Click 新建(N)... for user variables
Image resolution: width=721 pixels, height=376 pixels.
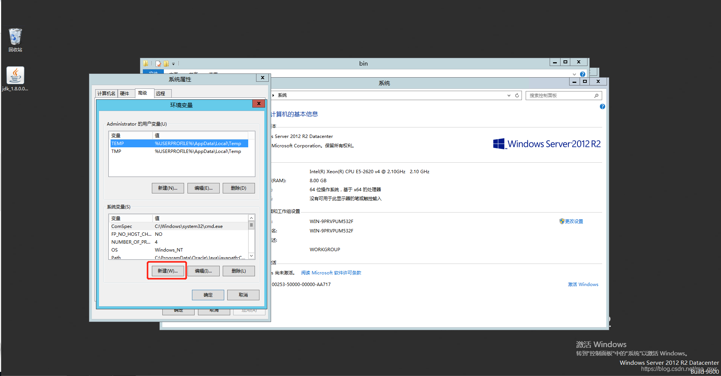168,188
